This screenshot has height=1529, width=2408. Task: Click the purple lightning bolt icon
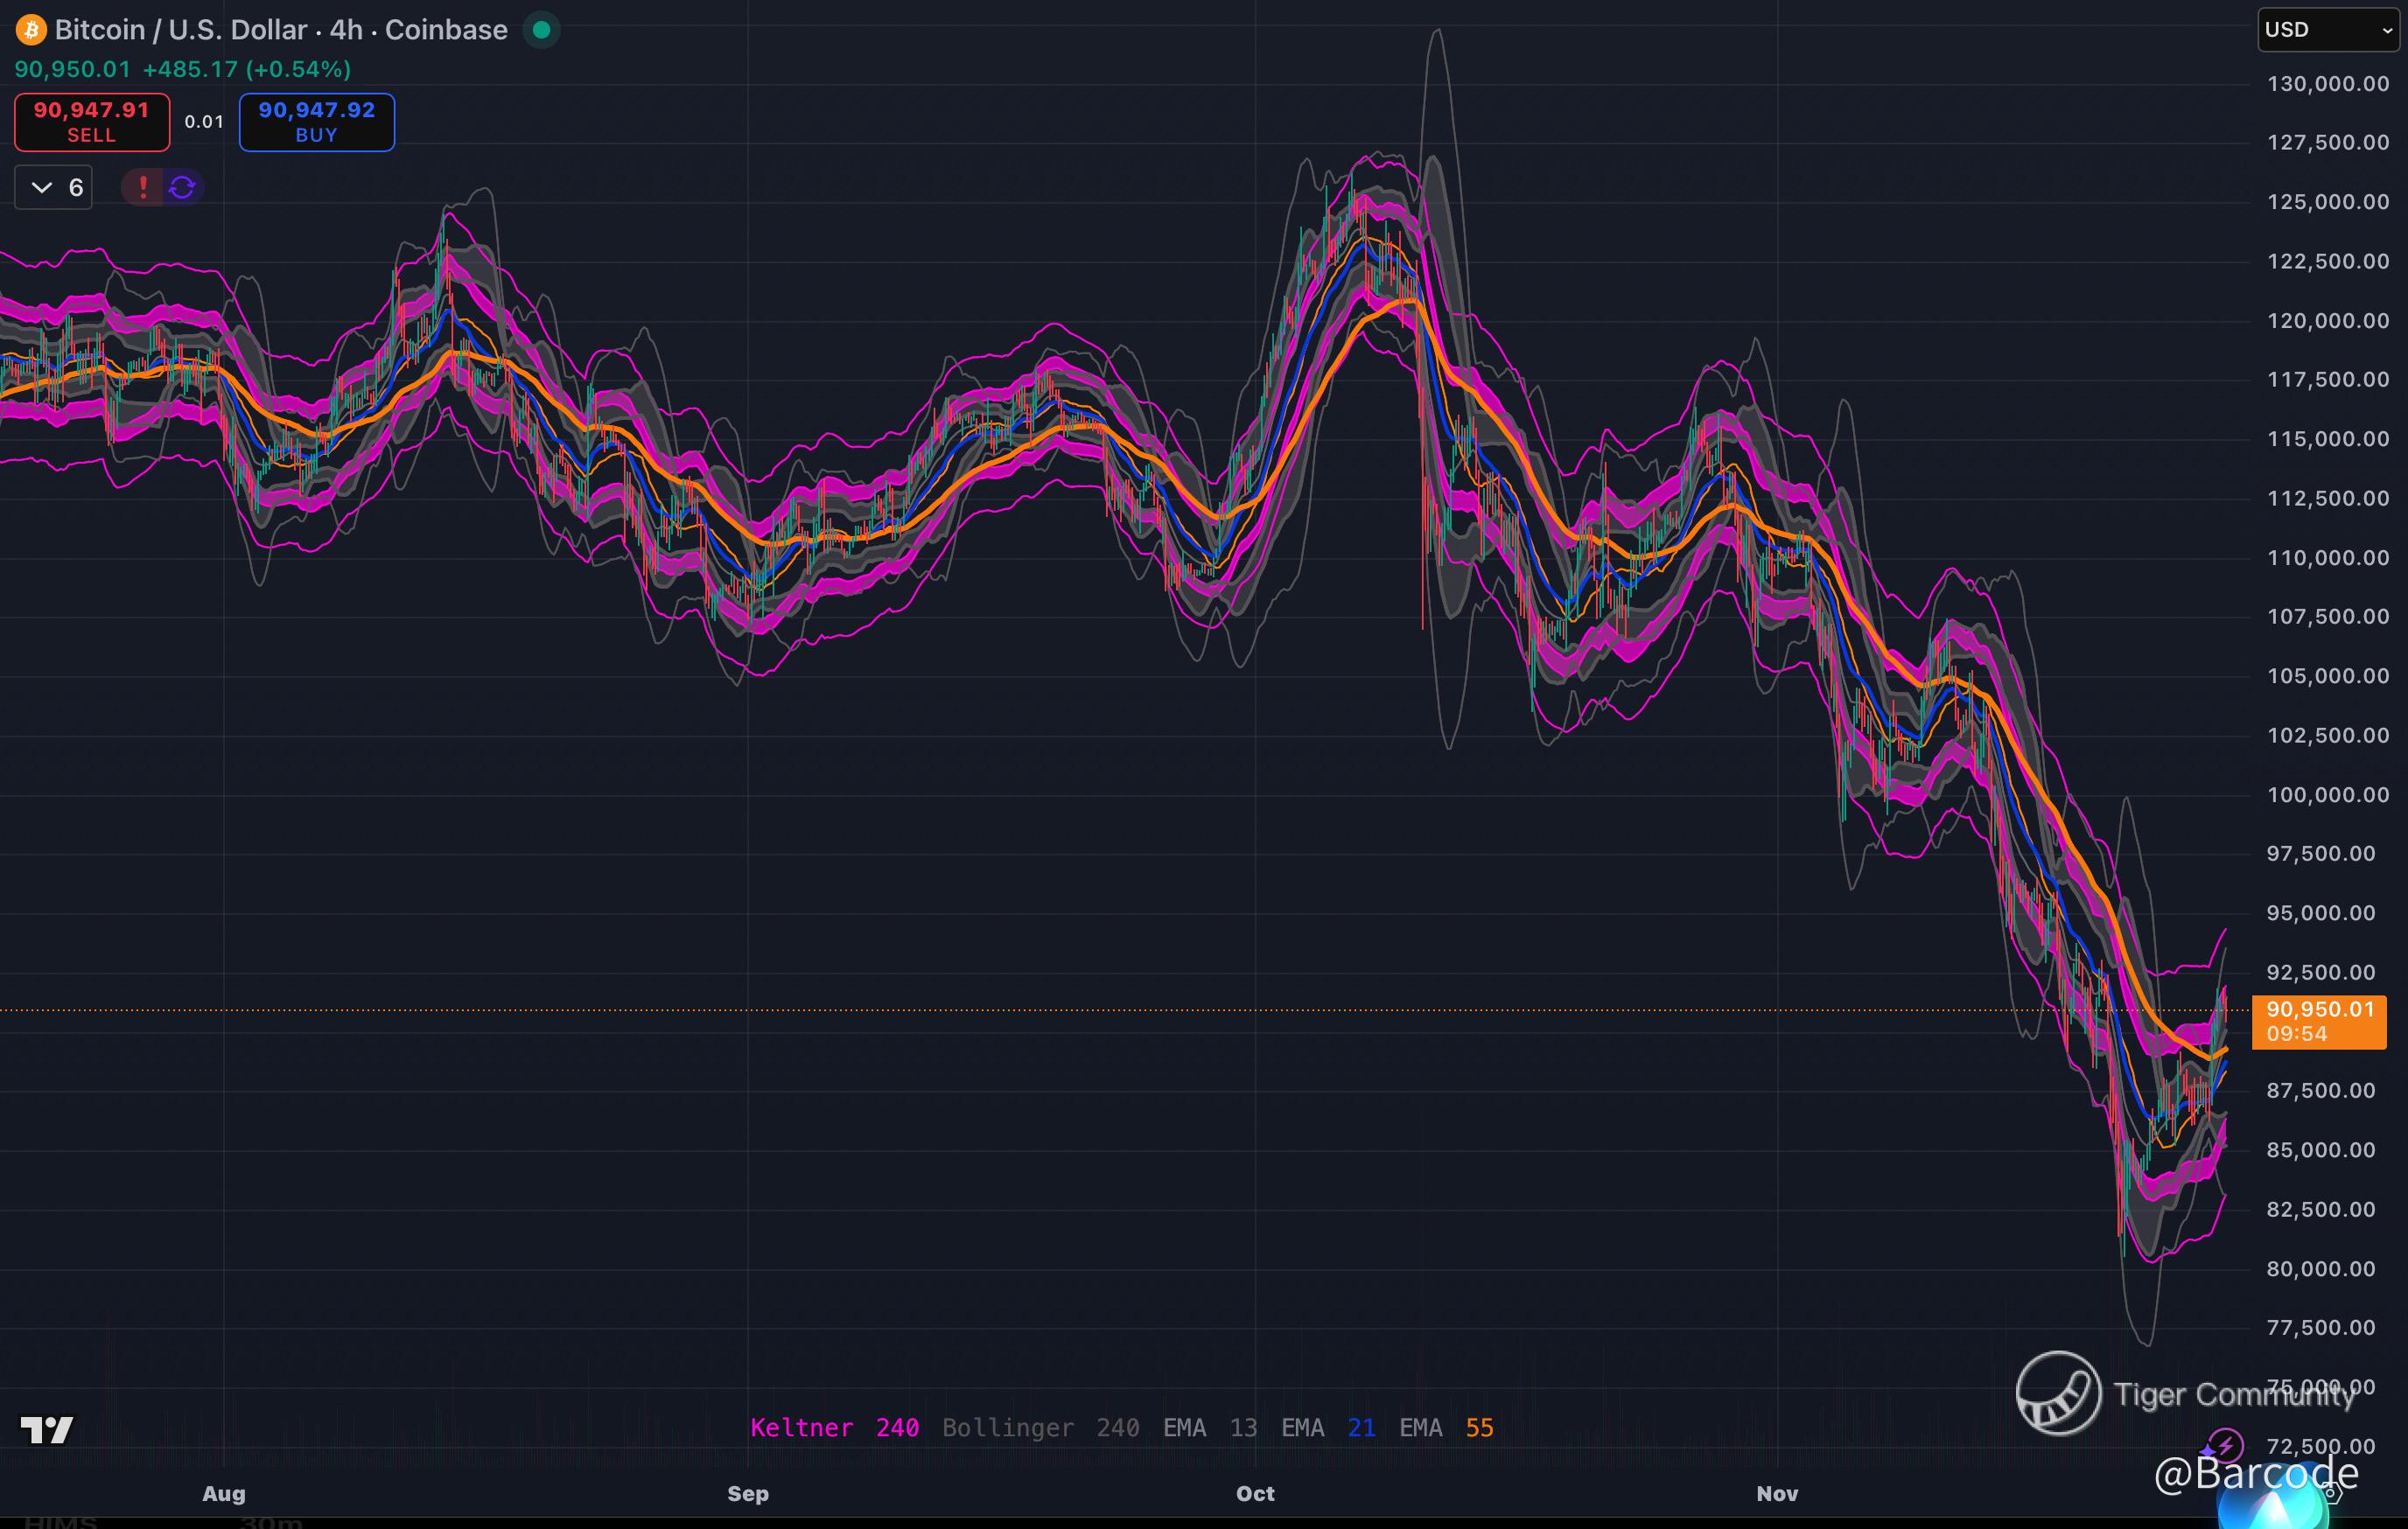click(x=2224, y=1445)
